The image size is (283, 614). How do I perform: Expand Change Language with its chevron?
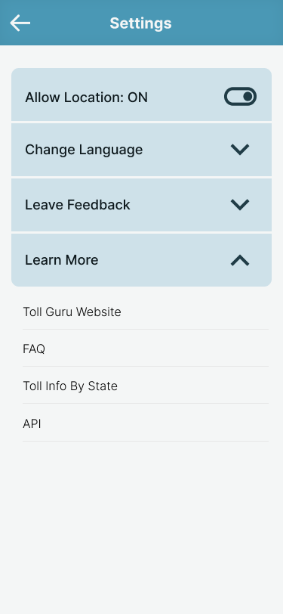tap(240, 150)
